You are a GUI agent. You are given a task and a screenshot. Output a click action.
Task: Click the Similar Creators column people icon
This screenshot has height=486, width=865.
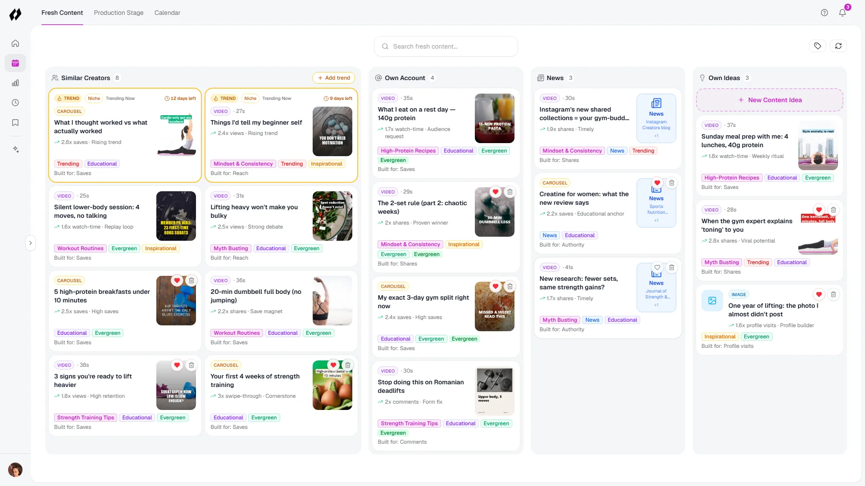(x=55, y=78)
